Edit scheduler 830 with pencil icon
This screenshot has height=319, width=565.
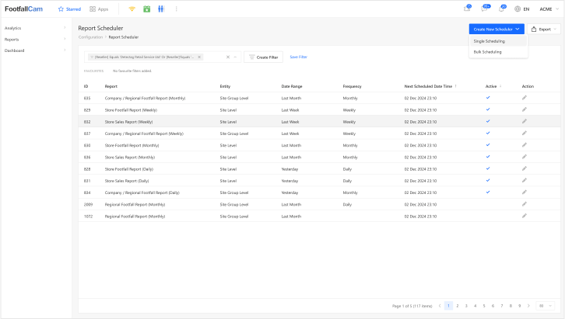point(525,145)
